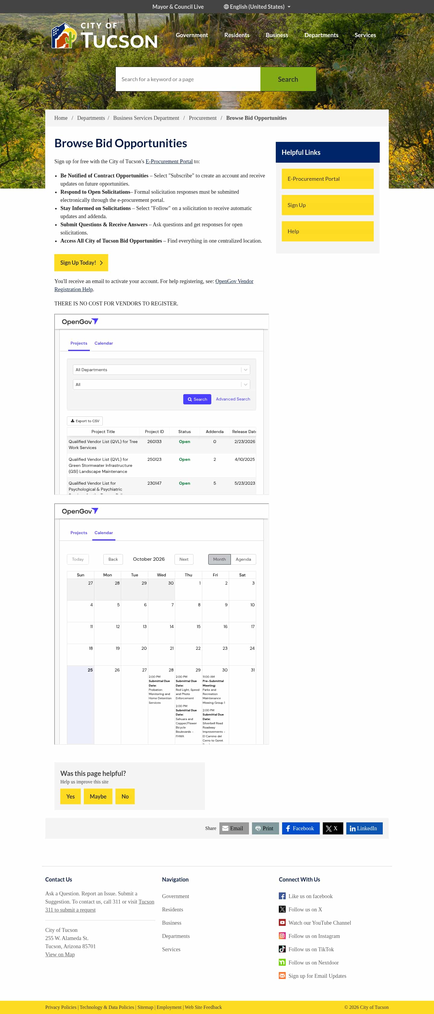Answer Maybe to page helpful survey
Viewport: 434px width, 1014px height.
point(98,796)
